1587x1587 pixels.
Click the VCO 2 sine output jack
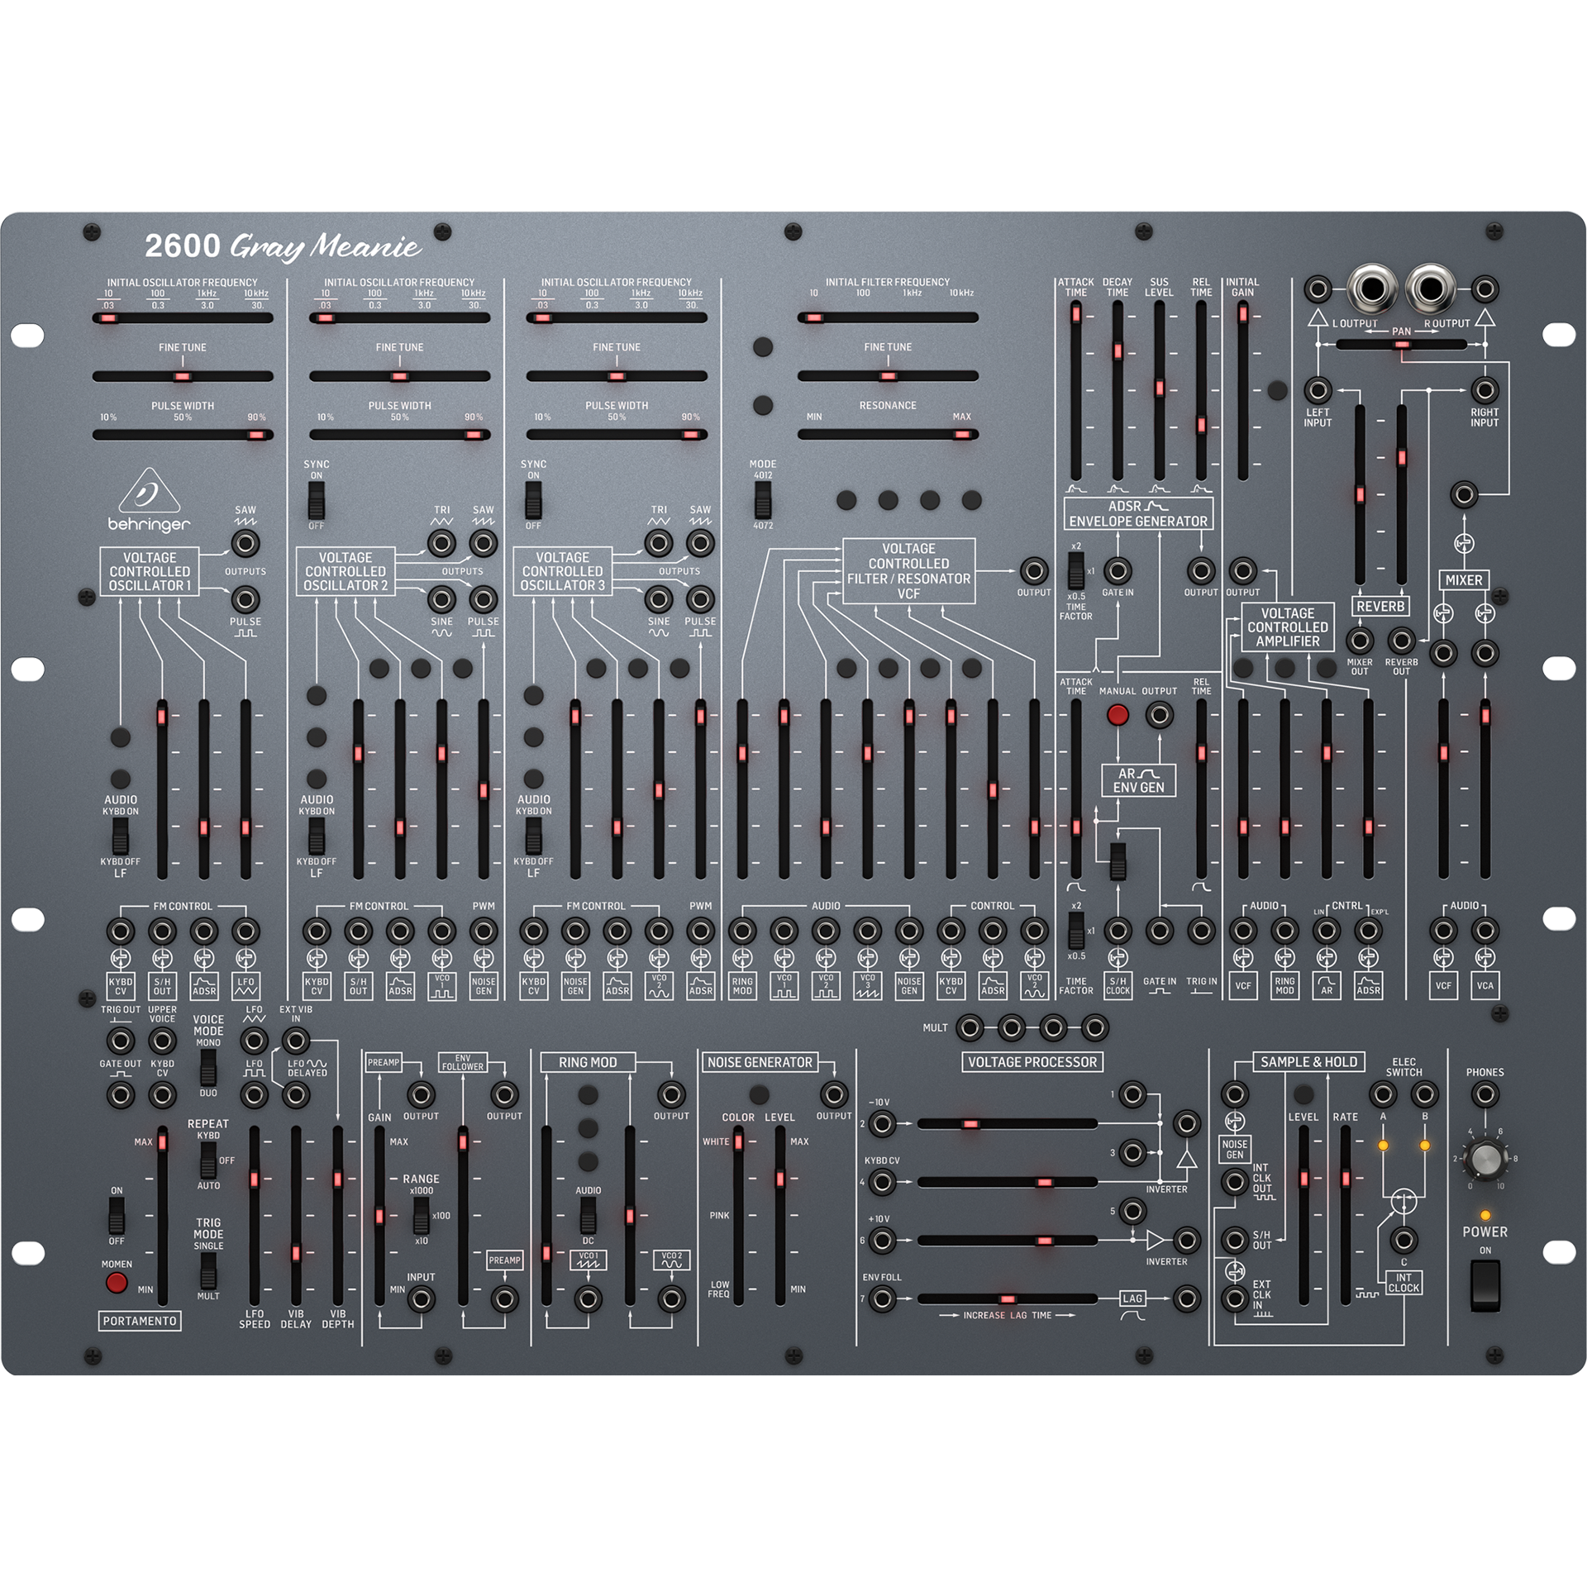[x=441, y=599]
